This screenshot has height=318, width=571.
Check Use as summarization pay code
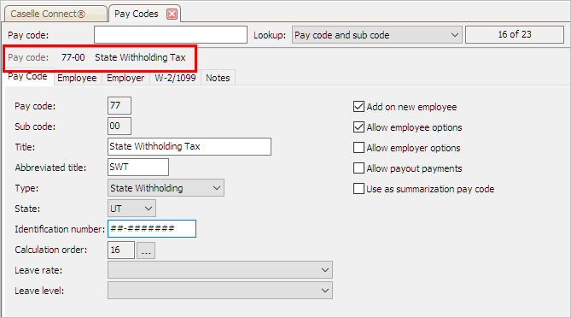tap(358, 189)
